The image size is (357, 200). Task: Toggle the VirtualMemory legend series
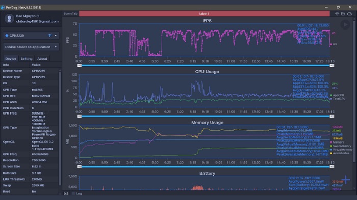[x=341, y=150]
